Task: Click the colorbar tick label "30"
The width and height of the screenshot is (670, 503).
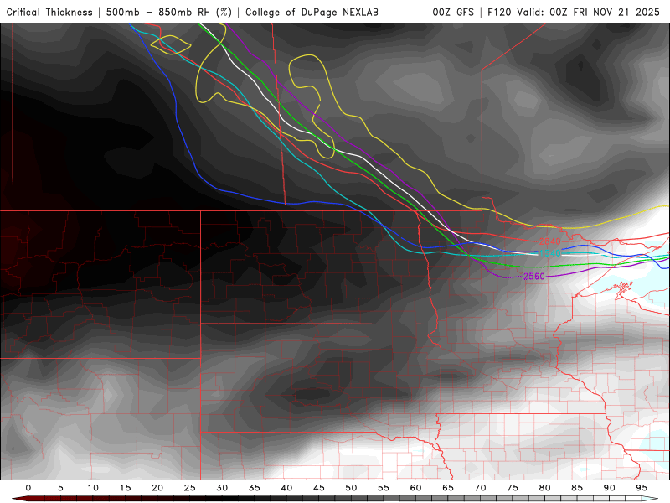Action: coord(222,488)
